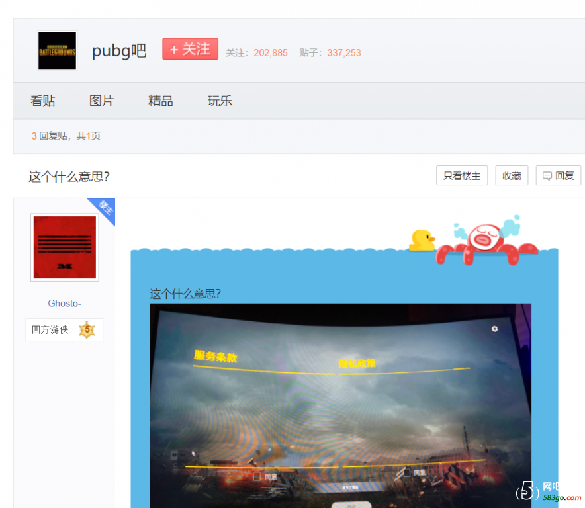Screen dimensions: 585x508
Task: Open the pubg吧 forum logo
Action: click(x=57, y=51)
